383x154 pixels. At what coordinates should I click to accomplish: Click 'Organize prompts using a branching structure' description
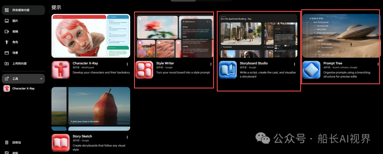click(347, 75)
